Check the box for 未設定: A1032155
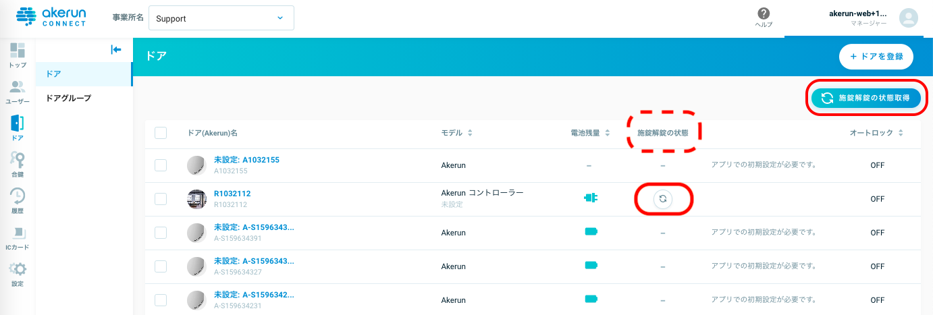The width and height of the screenshot is (933, 315). coord(161,165)
